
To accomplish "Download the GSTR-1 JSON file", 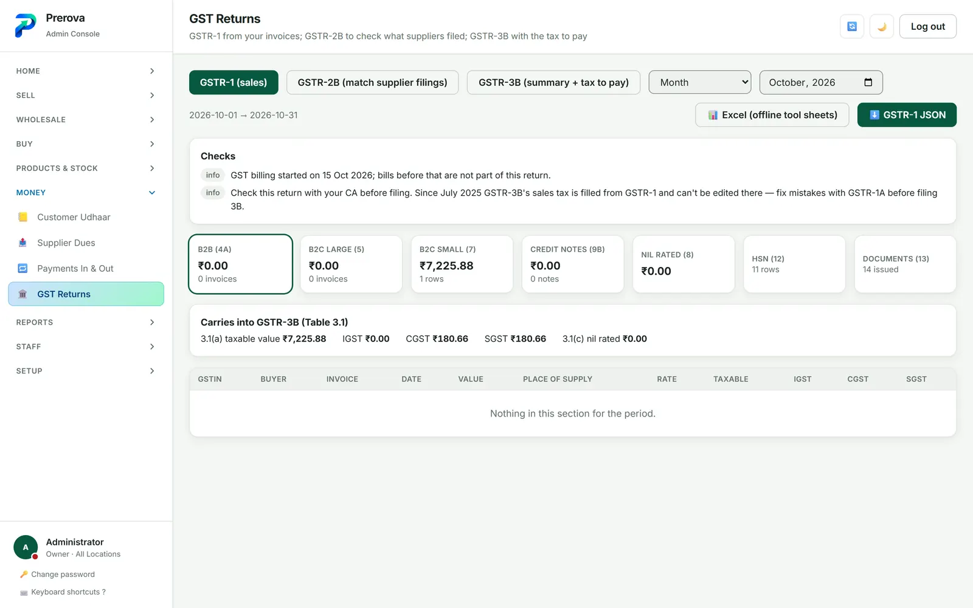I will click(907, 115).
